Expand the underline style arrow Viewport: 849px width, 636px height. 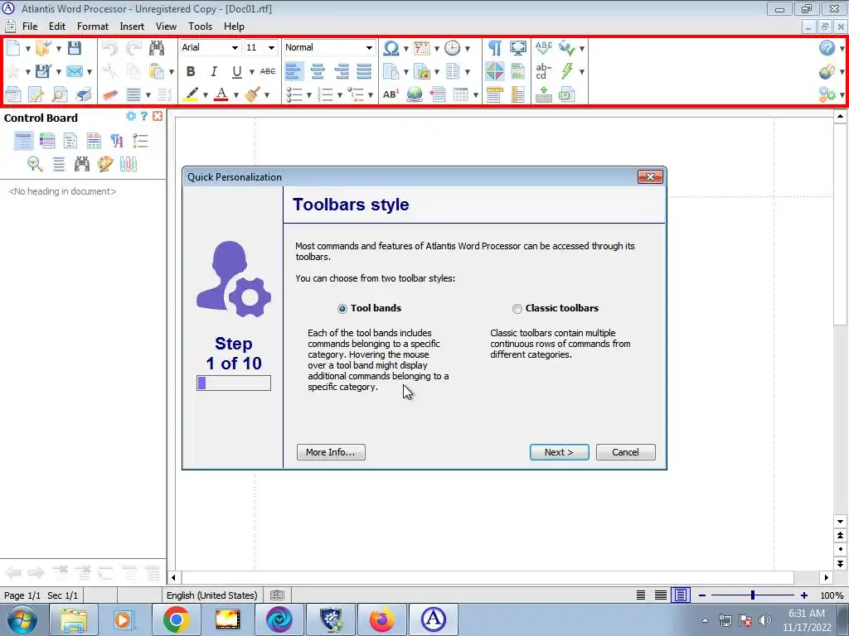[252, 71]
